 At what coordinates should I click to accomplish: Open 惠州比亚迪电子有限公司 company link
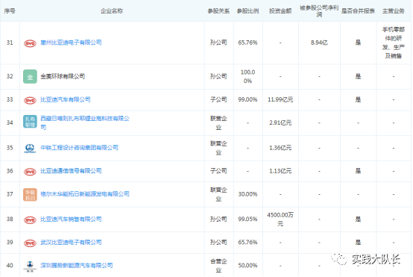point(71,43)
